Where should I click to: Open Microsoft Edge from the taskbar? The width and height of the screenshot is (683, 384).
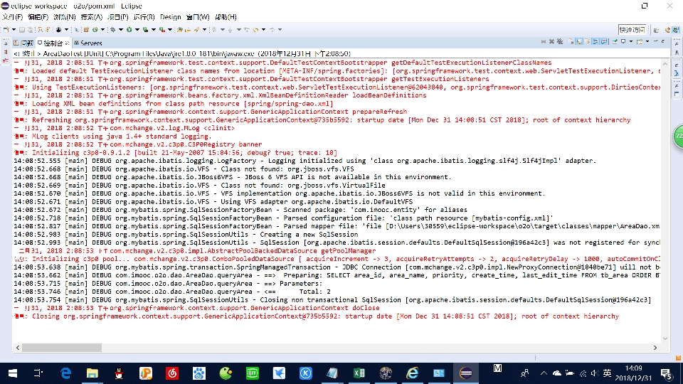[65, 373]
